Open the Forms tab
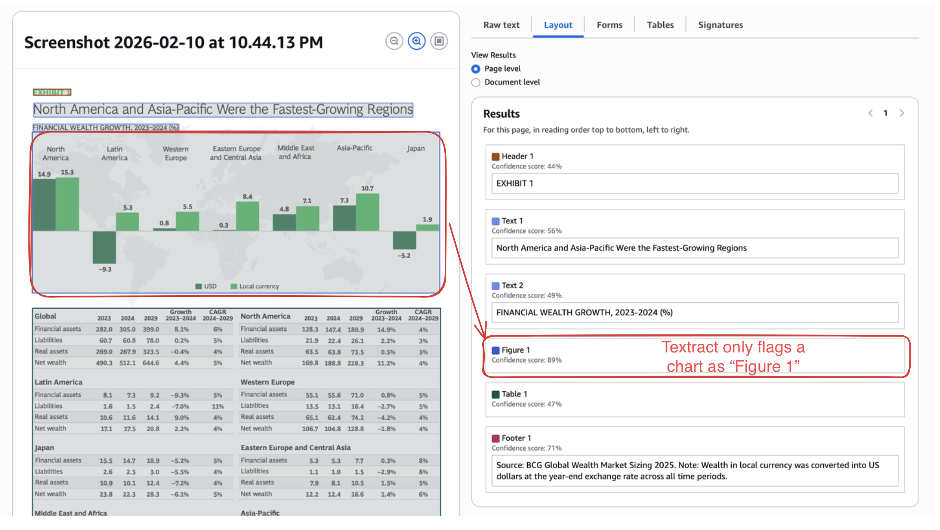 click(x=609, y=25)
